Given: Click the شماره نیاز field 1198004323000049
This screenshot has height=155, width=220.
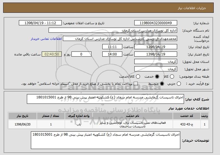Looking at the screenshot, I should pyautogui.click(x=156, y=23).
